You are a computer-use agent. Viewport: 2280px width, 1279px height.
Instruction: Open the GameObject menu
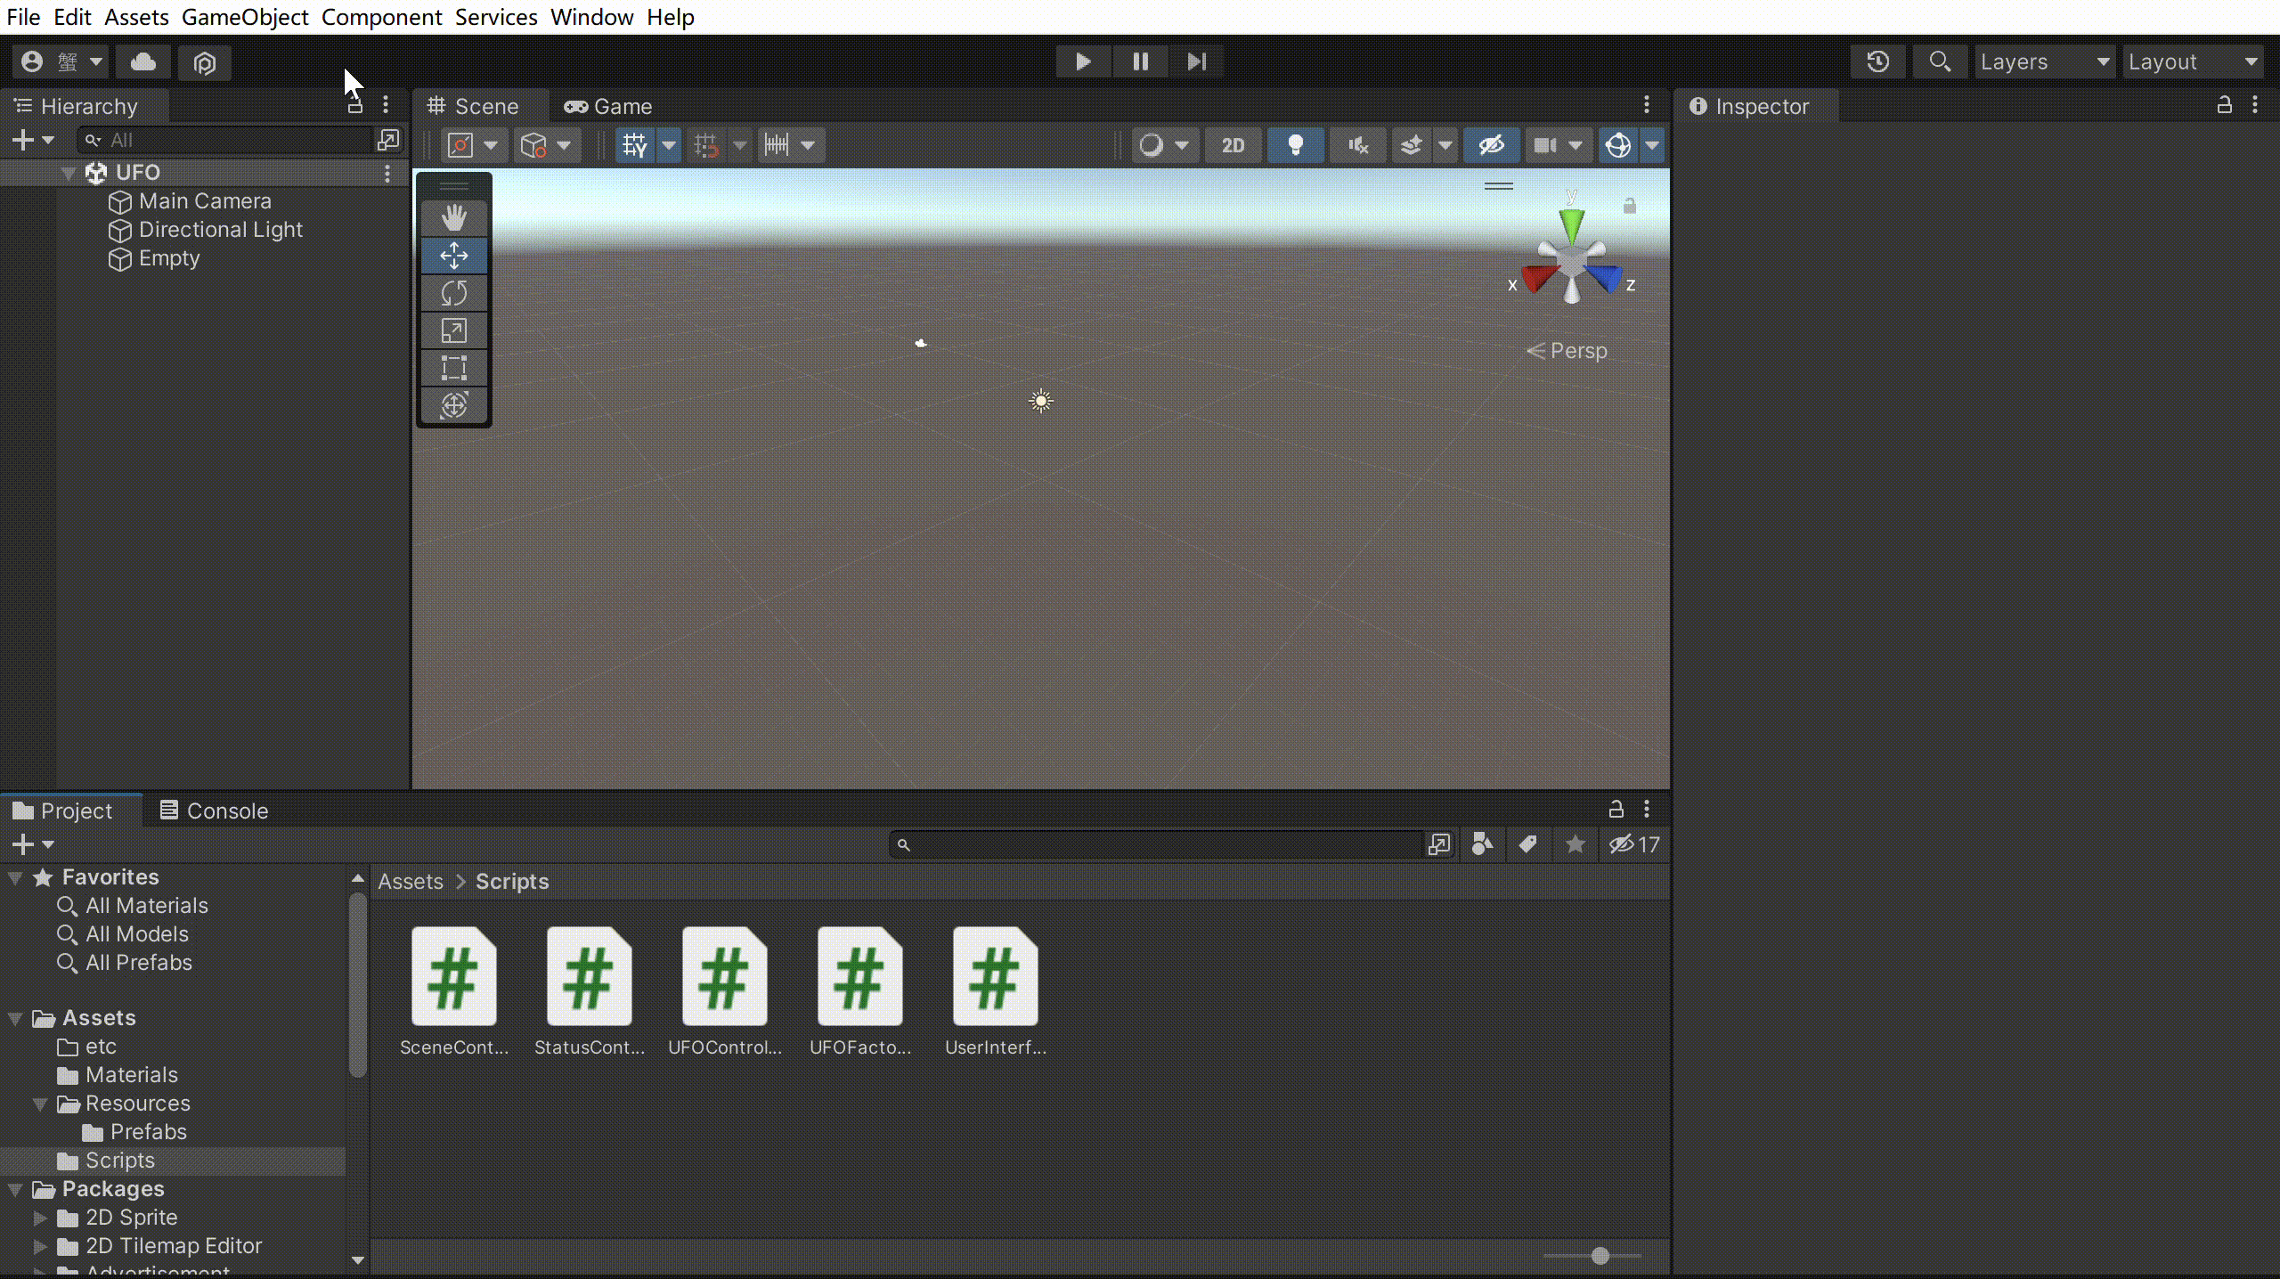click(x=244, y=17)
